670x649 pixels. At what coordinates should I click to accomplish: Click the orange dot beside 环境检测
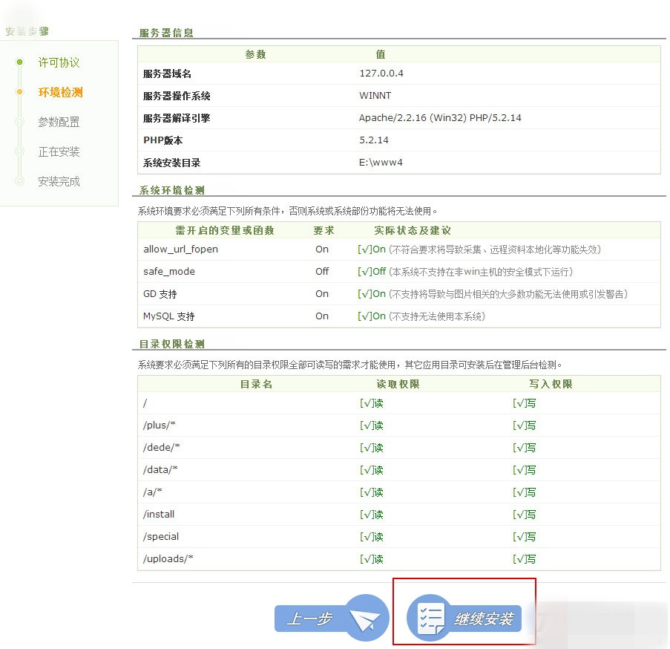click(19, 91)
